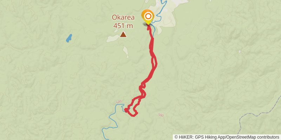Select the brown Okarea summit triangle
Viewport: 281px width, 140px height.
[123, 34]
